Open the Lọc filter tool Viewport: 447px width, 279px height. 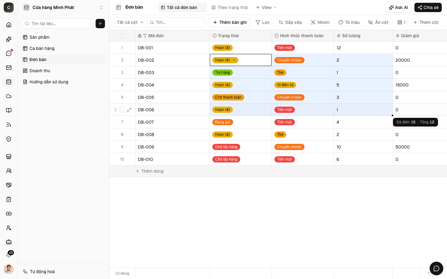click(263, 22)
